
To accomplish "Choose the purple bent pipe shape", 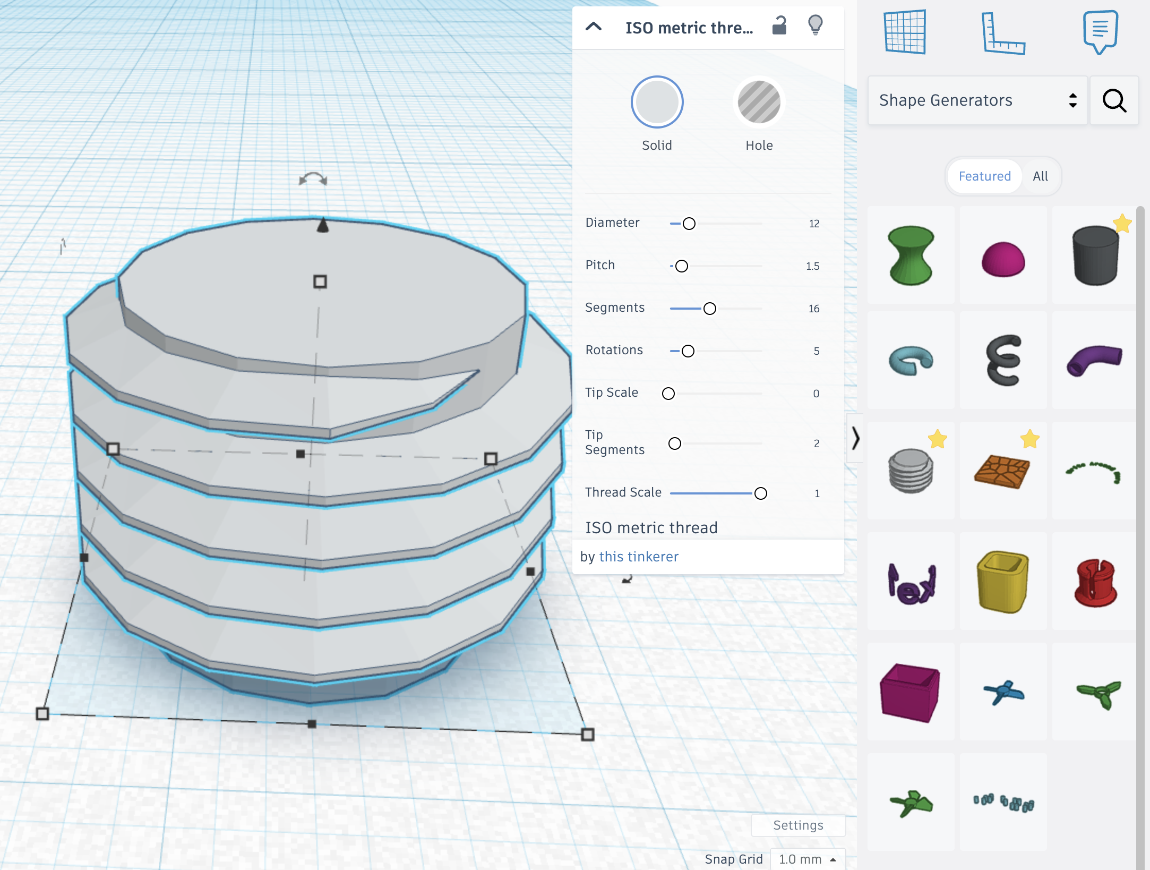I will click(x=1094, y=360).
